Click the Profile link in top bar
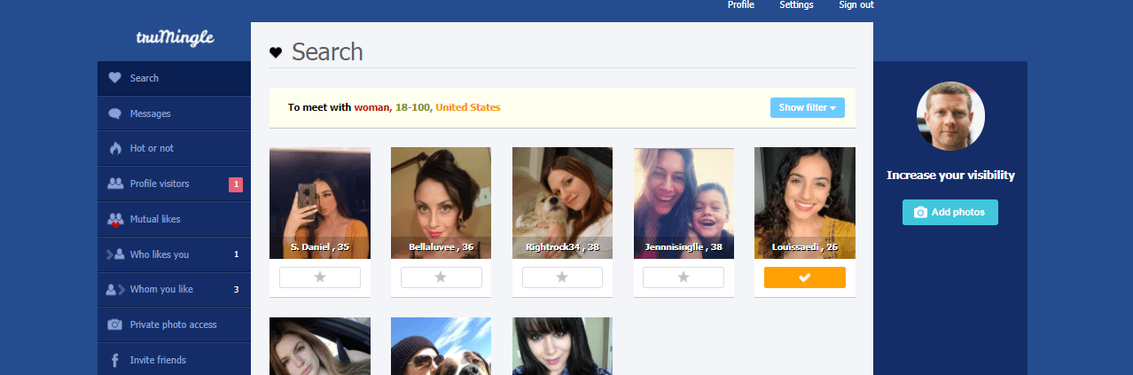The height and width of the screenshot is (375, 1133). click(741, 5)
